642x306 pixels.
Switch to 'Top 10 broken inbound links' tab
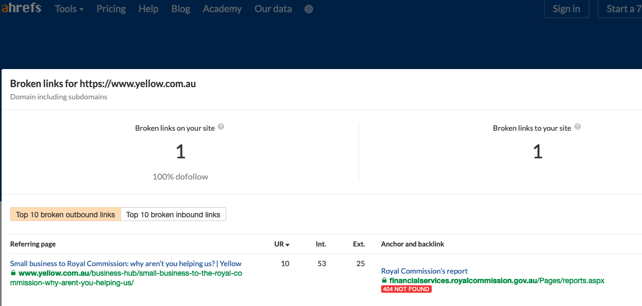coord(173,215)
